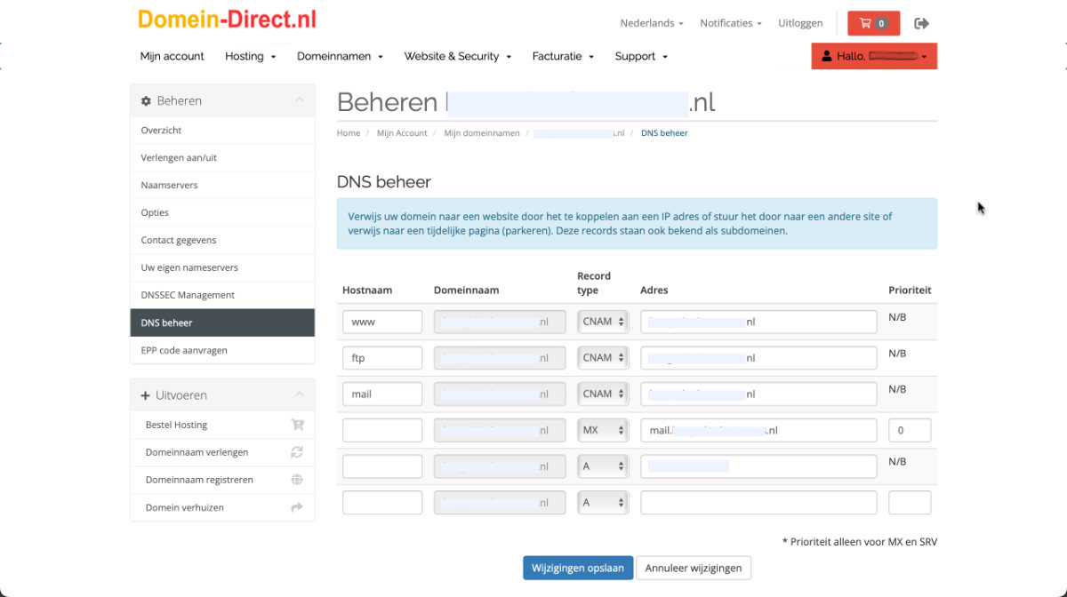Open the Notificaties dropdown
Image resolution: width=1067 pixels, height=597 pixels.
tap(731, 23)
